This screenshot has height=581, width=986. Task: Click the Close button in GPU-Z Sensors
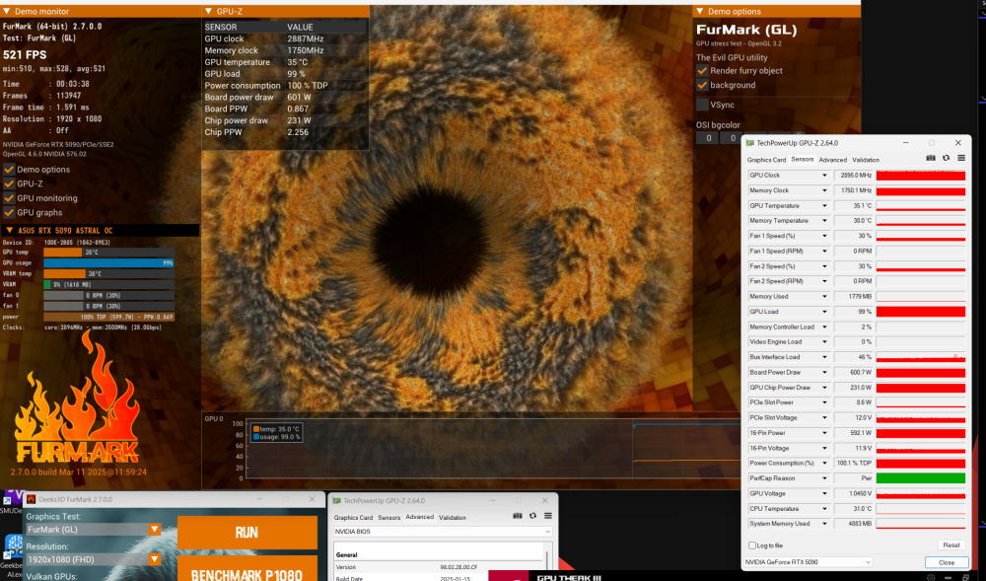947,562
